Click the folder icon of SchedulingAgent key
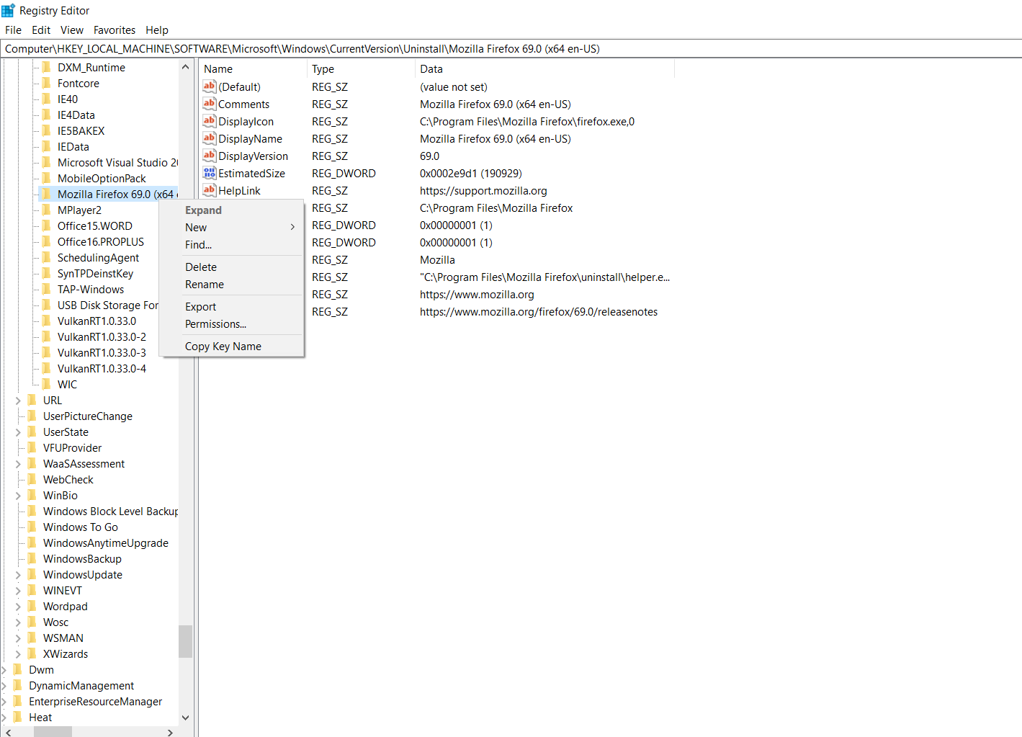The height and width of the screenshot is (737, 1022). tap(46, 257)
